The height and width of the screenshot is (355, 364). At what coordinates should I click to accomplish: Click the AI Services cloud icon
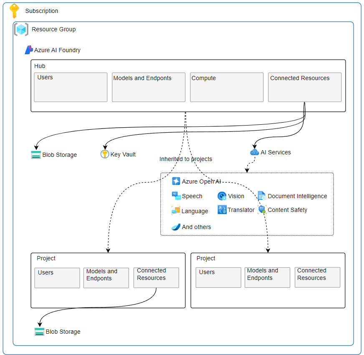(x=255, y=152)
